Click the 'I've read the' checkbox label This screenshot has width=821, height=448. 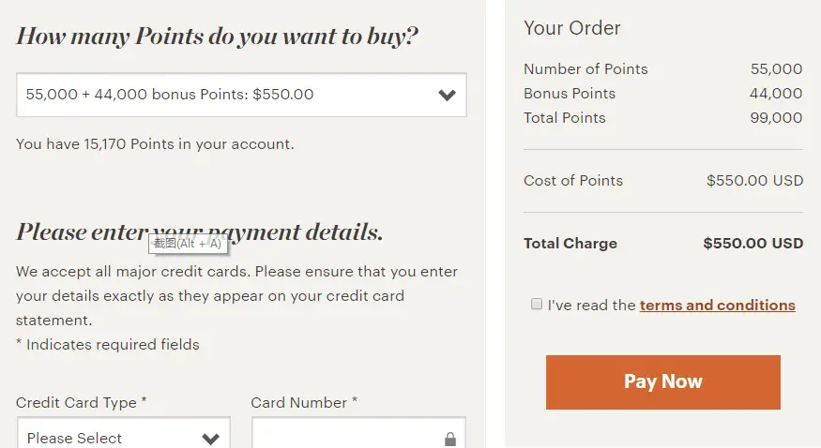(x=592, y=306)
